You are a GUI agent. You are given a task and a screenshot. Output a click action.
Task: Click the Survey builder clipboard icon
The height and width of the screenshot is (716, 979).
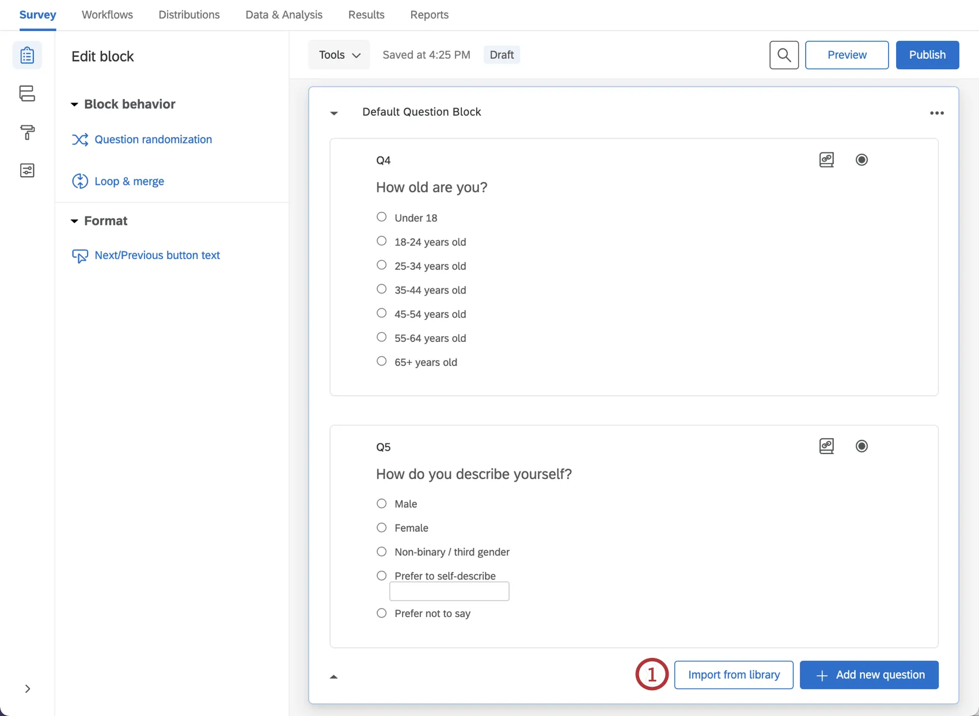pyautogui.click(x=27, y=55)
